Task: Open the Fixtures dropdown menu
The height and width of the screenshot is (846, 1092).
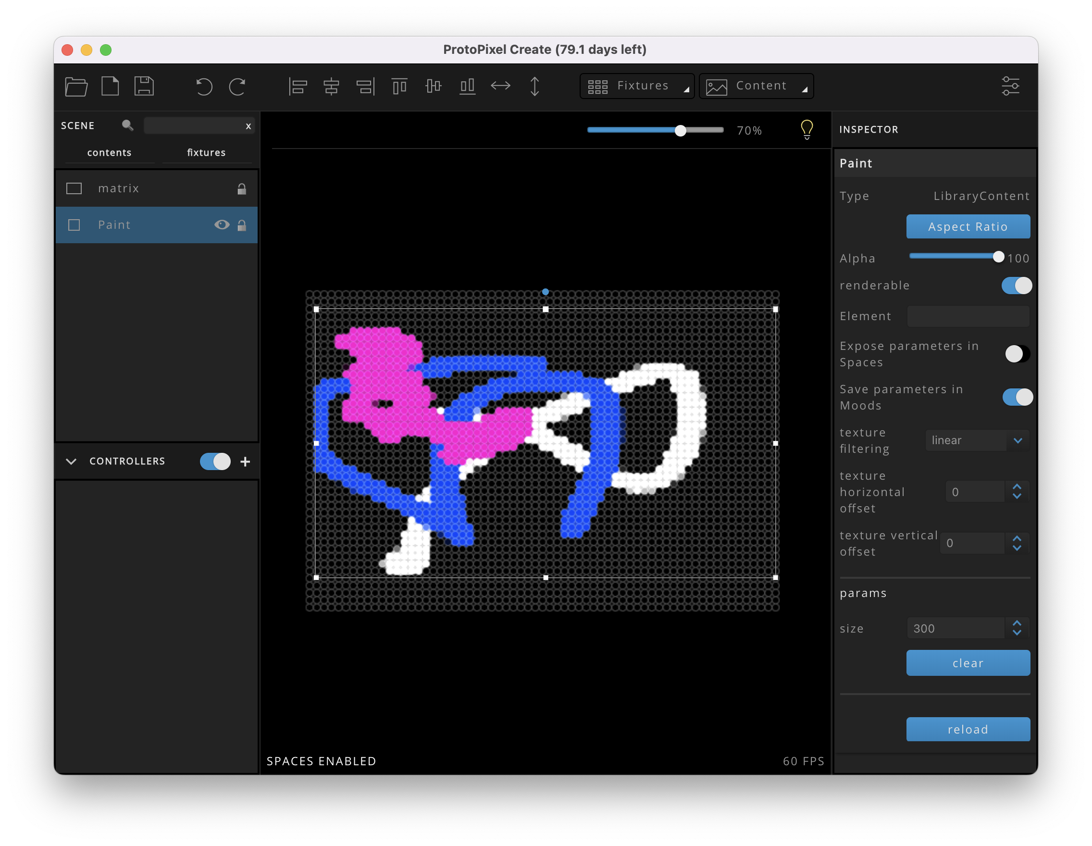Action: pyautogui.click(x=636, y=86)
